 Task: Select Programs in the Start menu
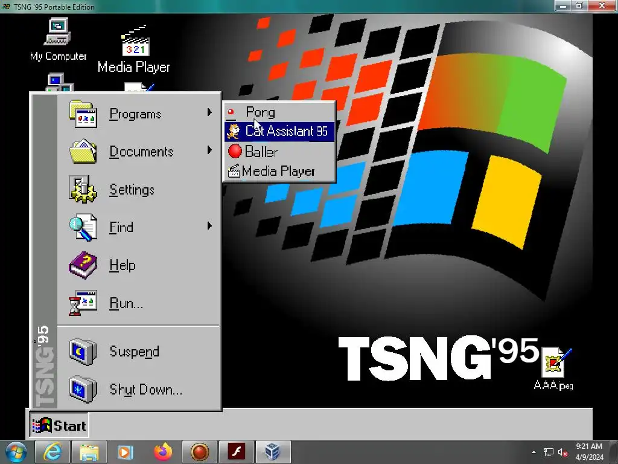(x=139, y=114)
